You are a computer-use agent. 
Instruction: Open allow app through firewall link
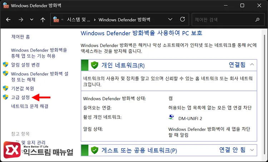[x=39, y=53]
